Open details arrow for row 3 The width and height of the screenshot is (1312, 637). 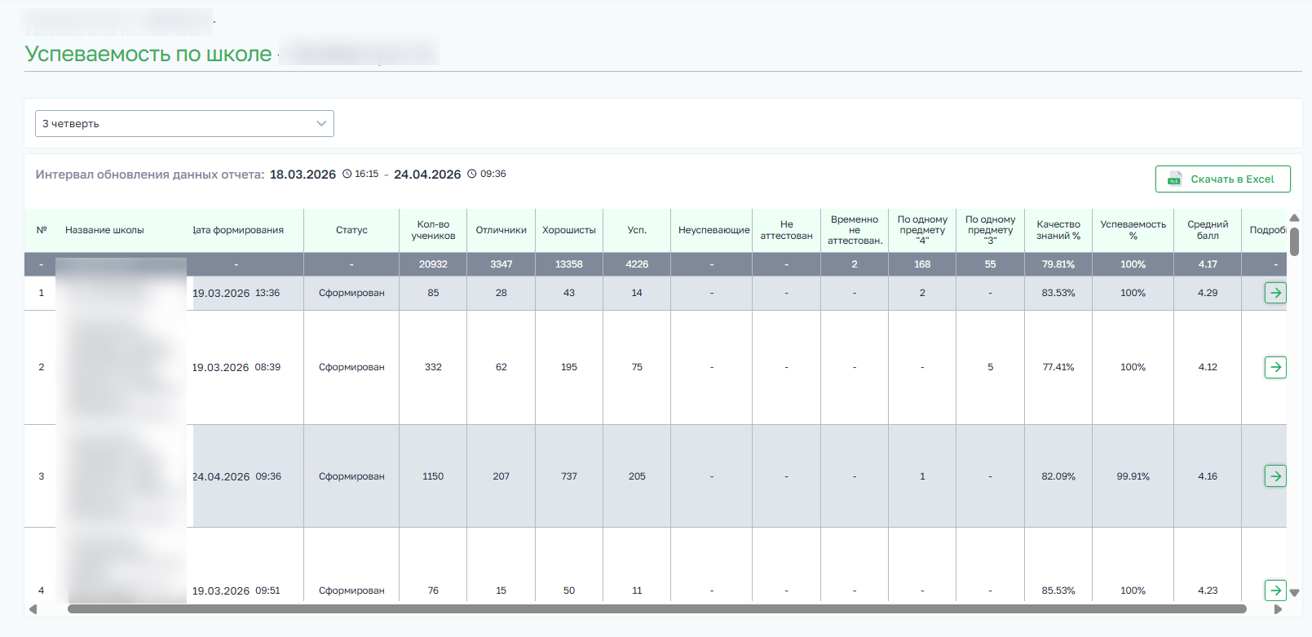1275,476
